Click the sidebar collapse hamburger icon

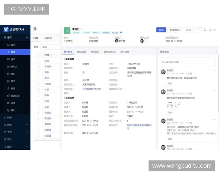click(x=35, y=29)
